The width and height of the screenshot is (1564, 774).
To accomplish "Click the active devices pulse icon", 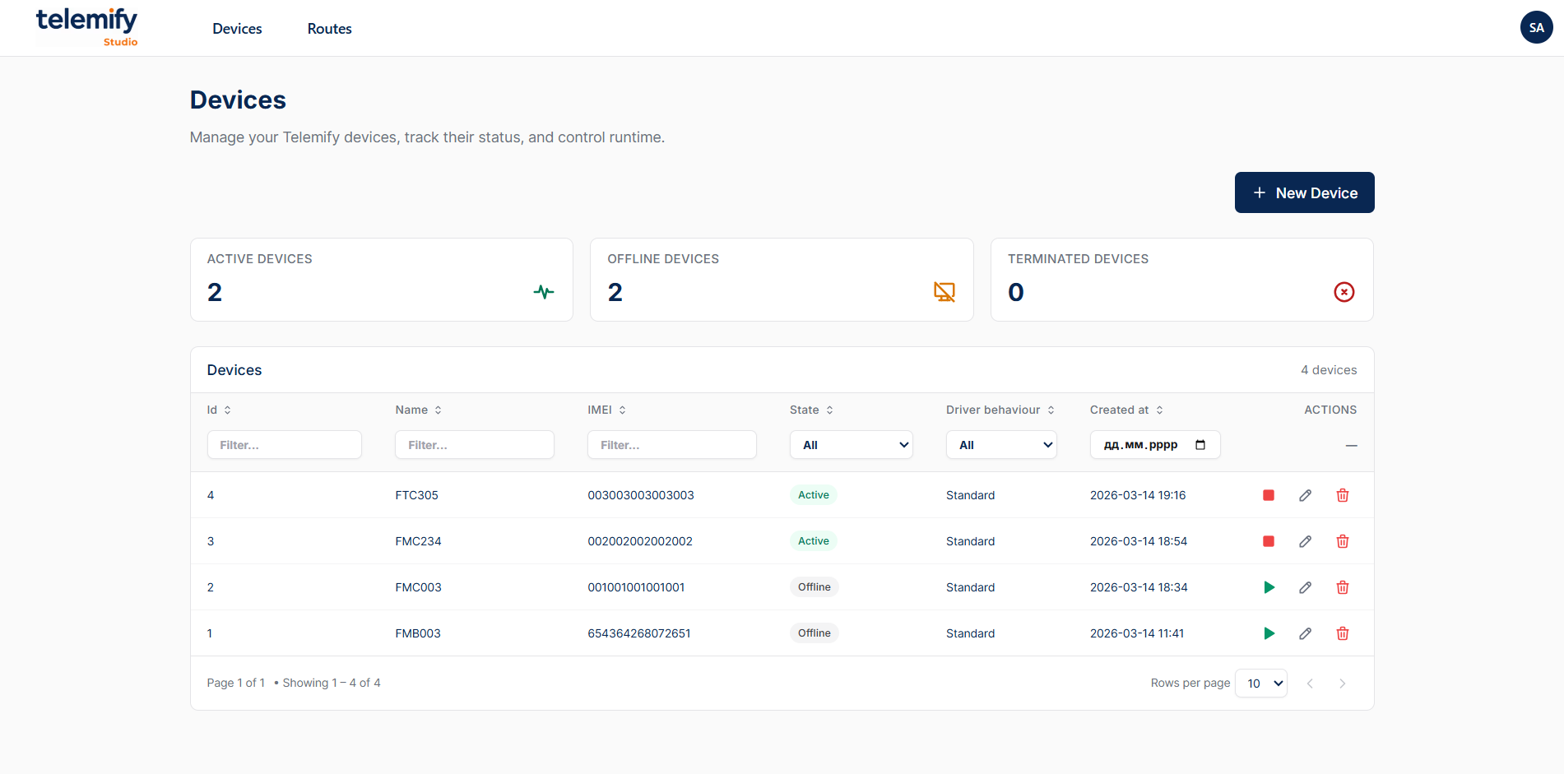I will [543, 291].
